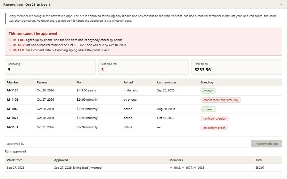Click 'in the app' joined cell
This screenshot has height=179, width=287.
coord(130,90)
